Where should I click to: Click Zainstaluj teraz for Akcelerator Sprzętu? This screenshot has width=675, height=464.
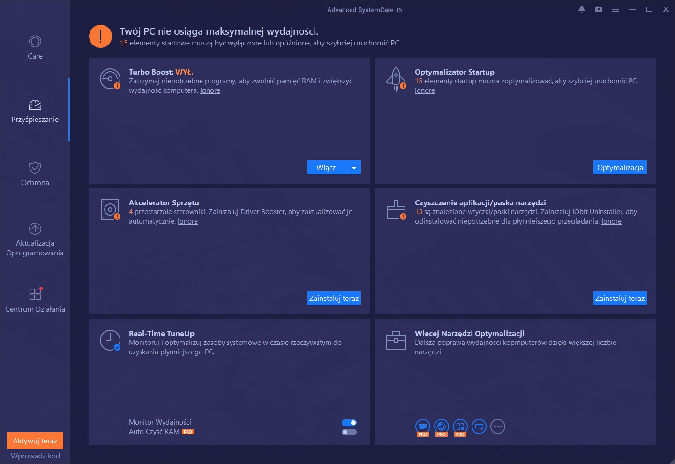(334, 299)
